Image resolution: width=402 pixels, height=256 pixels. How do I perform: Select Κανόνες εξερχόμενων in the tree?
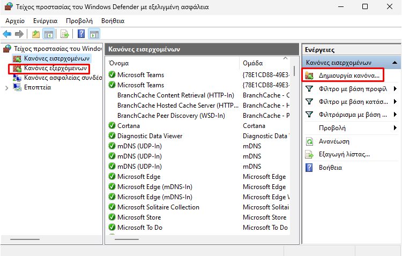pyautogui.click(x=55, y=68)
